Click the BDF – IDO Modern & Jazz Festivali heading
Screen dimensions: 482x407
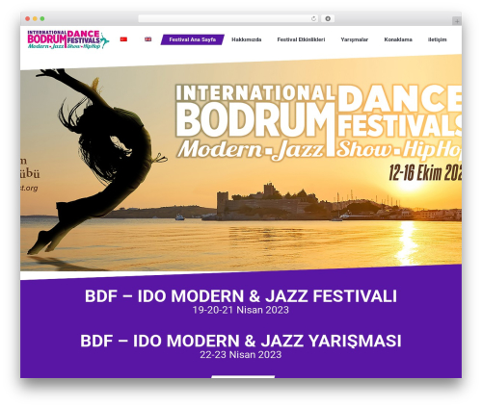click(x=241, y=296)
